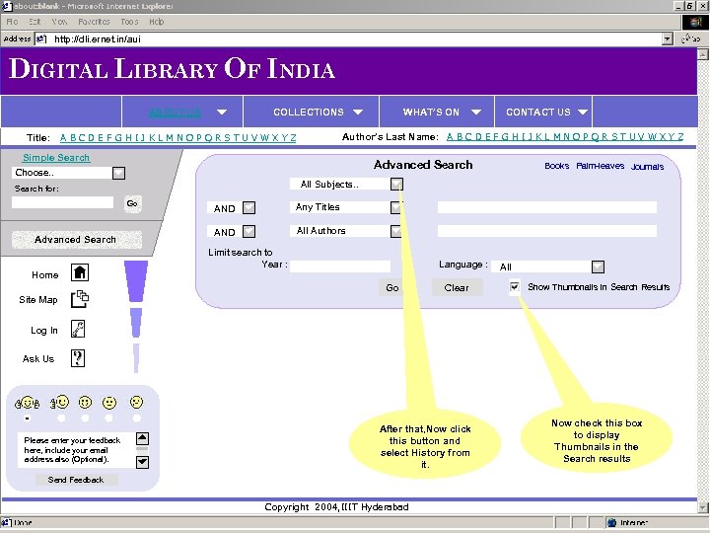Click the Internet Explorer logo icon
The height and width of the screenshot is (533, 710).
(x=695, y=22)
